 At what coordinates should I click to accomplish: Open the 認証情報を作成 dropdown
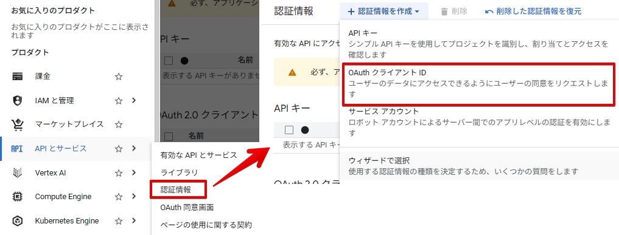point(383,12)
